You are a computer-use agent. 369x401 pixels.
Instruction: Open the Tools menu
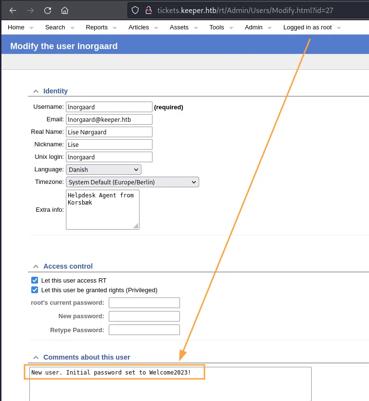pyautogui.click(x=216, y=27)
